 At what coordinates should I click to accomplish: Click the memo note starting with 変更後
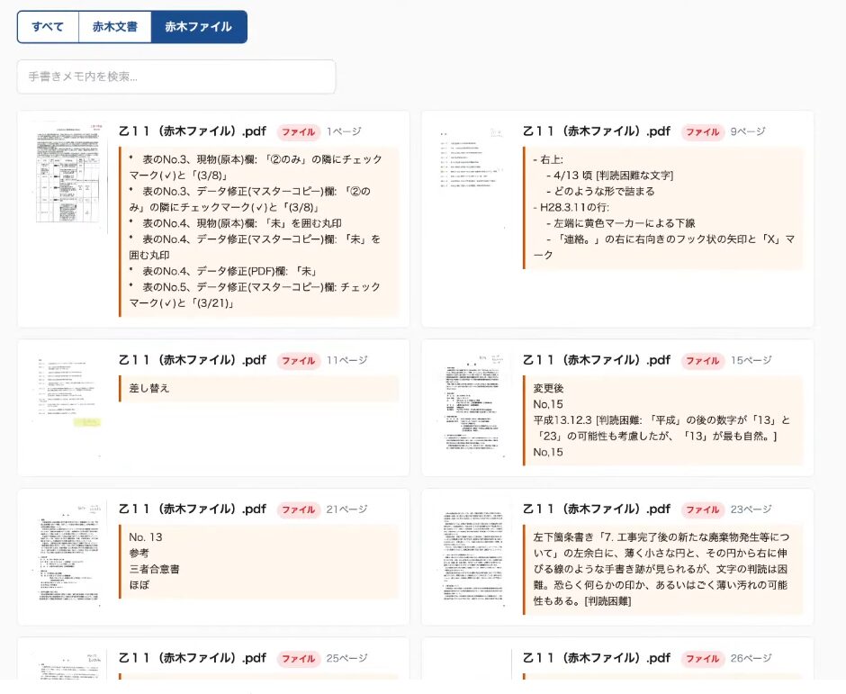pos(662,420)
